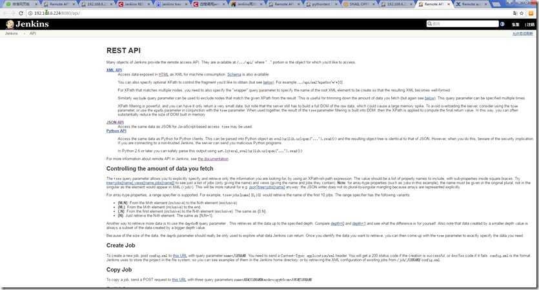Click 'this URL' link under Copy Job

(x=179, y=280)
